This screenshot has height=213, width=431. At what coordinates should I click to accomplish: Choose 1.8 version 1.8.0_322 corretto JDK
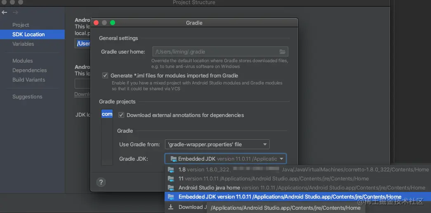click(298, 169)
